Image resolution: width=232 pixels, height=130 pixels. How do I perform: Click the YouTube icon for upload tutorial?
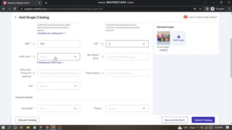click(x=185, y=17)
